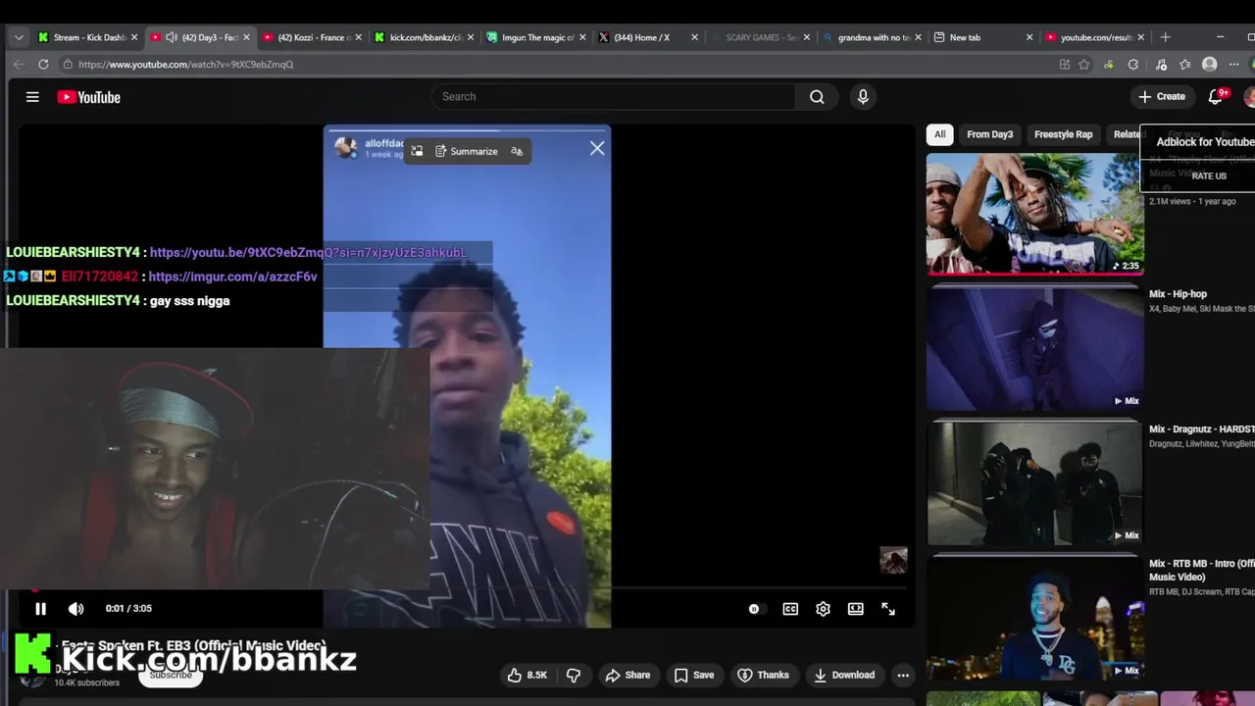Click the translate icon beside Summarize
Screen dimensions: 1255x706
(517, 151)
